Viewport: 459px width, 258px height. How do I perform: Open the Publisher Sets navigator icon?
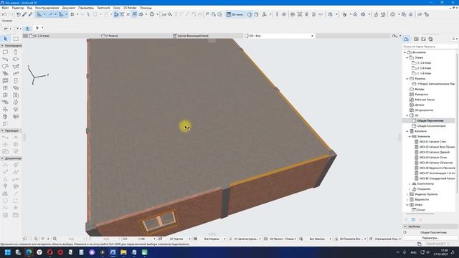point(430,39)
